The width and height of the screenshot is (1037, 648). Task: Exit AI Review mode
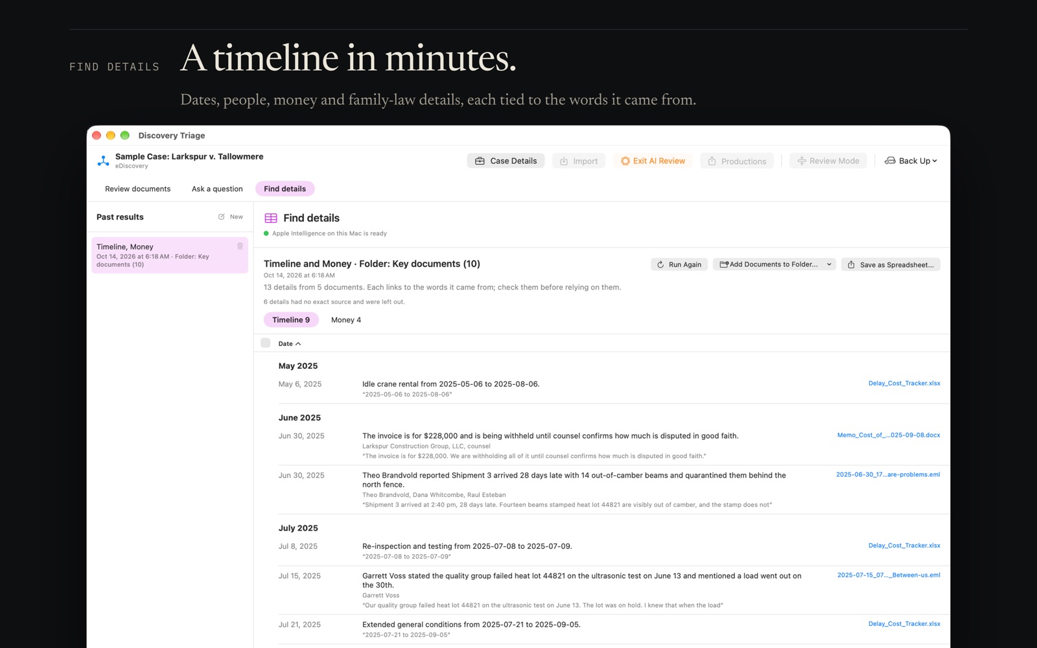pos(653,161)
